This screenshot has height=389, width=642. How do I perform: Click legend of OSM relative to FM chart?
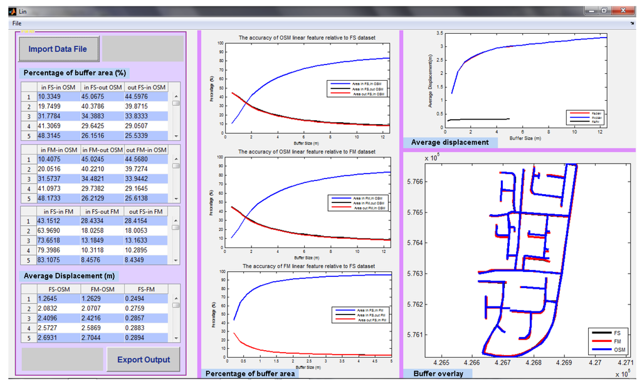click(x=358, y=203)
